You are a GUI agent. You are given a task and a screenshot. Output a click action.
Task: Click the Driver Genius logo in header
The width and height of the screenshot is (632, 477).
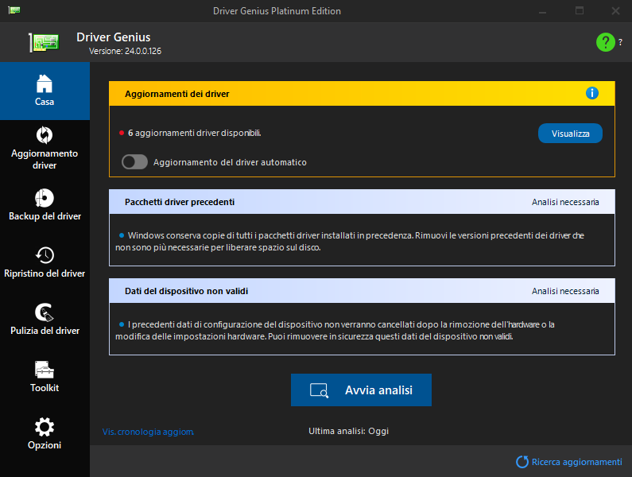tap(45, 42)
